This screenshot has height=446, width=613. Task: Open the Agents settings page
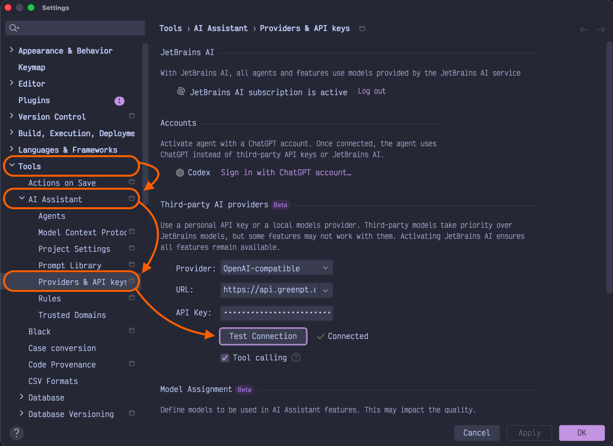(52, 216)
